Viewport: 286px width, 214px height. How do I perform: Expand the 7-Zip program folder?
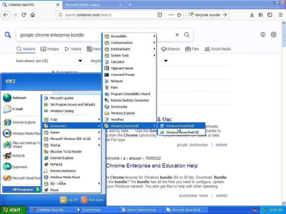(71, 120)
